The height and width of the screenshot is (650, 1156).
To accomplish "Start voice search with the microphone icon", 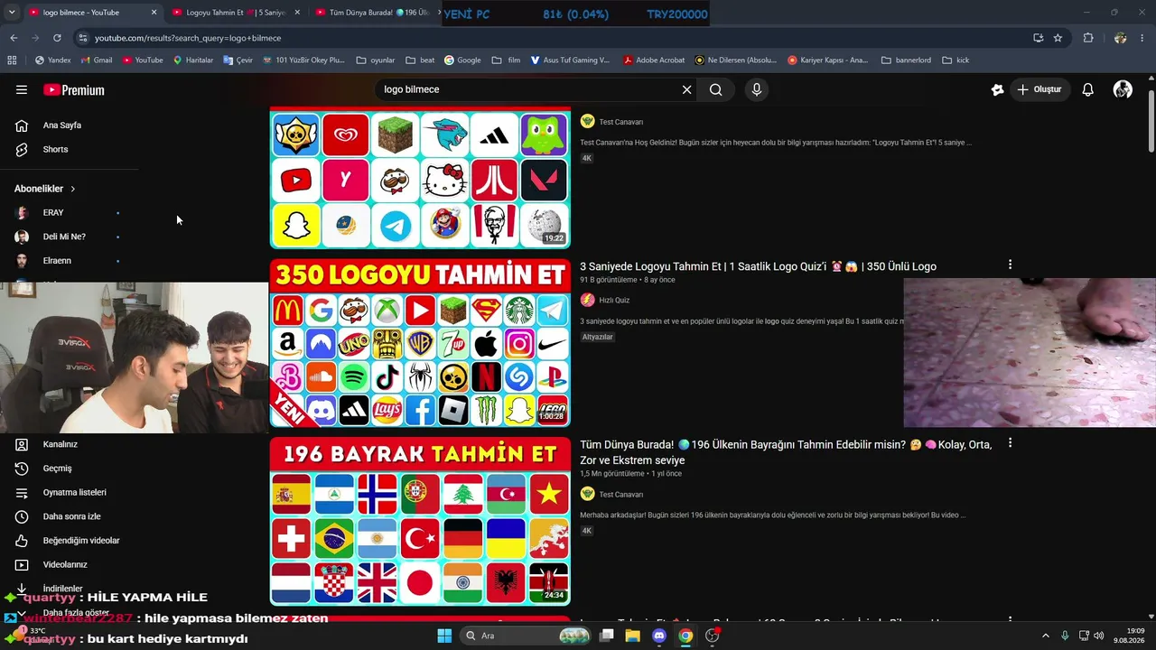I will pyautogui.click(x=757, y=89).
